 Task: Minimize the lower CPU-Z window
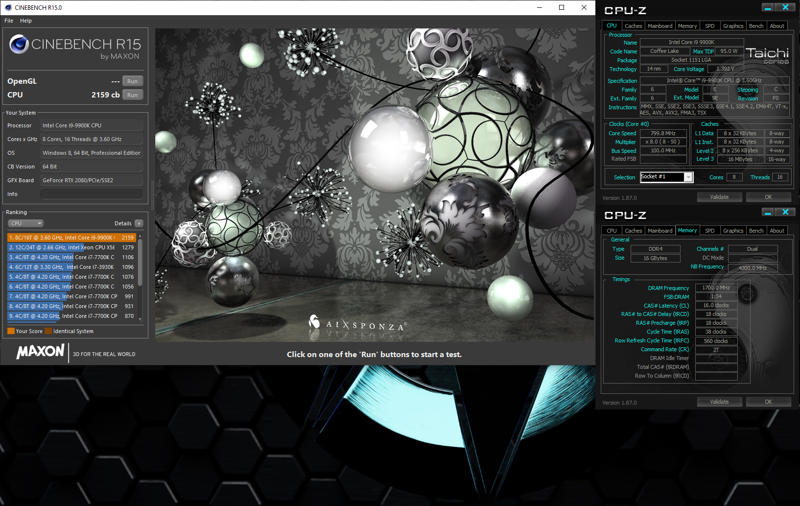pyautogui.click(x=768, y=212)
